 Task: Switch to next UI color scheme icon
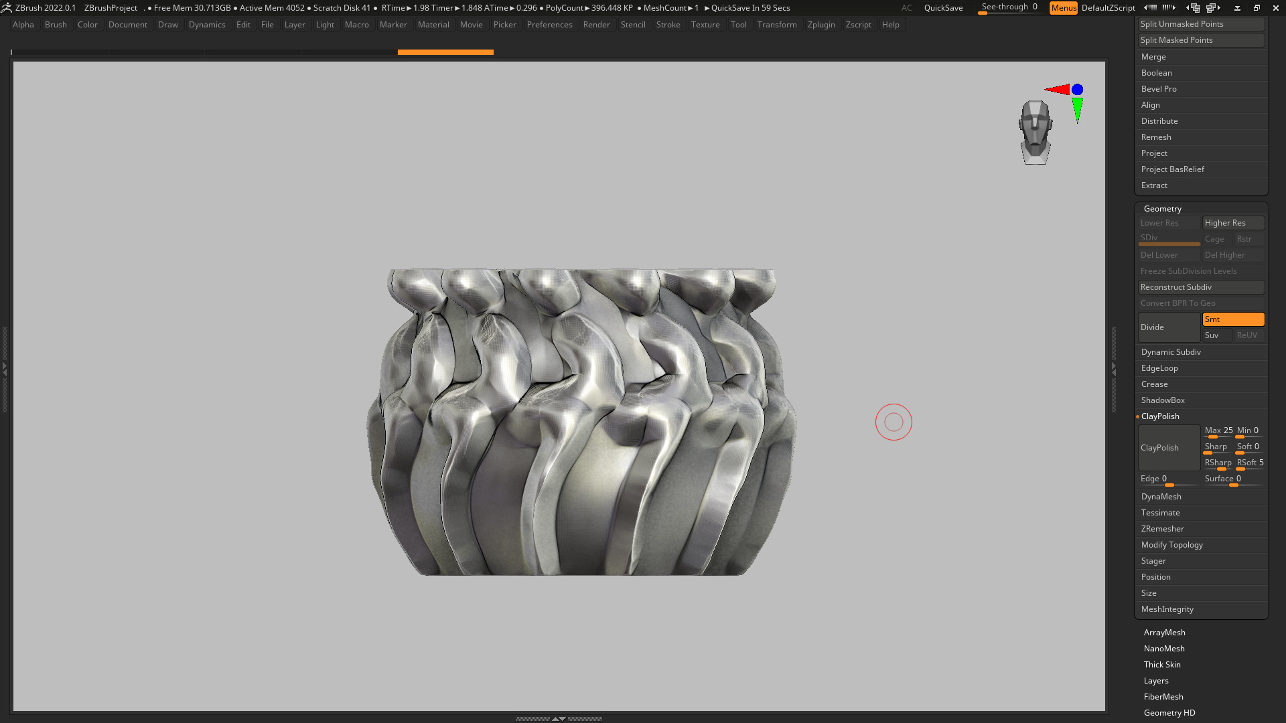point(1214,8)
